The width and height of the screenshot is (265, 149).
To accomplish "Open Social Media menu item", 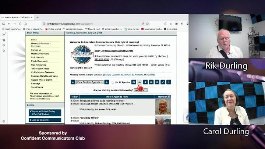I will [37, 87].
